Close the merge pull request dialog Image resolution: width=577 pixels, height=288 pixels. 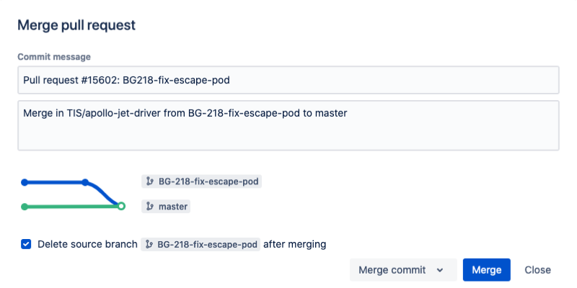[x=537, y=270]
